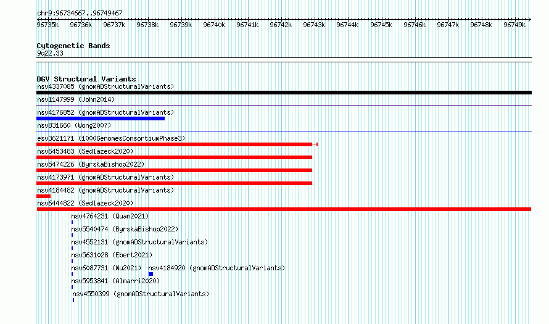Click the nsv4552131 gnomAD variant label

pos(139,242)
